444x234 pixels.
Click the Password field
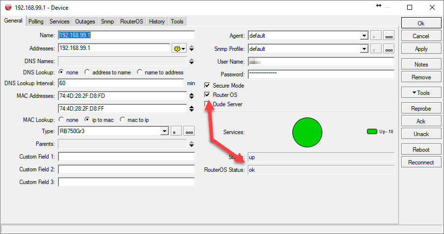pyautogui.click(x=321, y=74)
